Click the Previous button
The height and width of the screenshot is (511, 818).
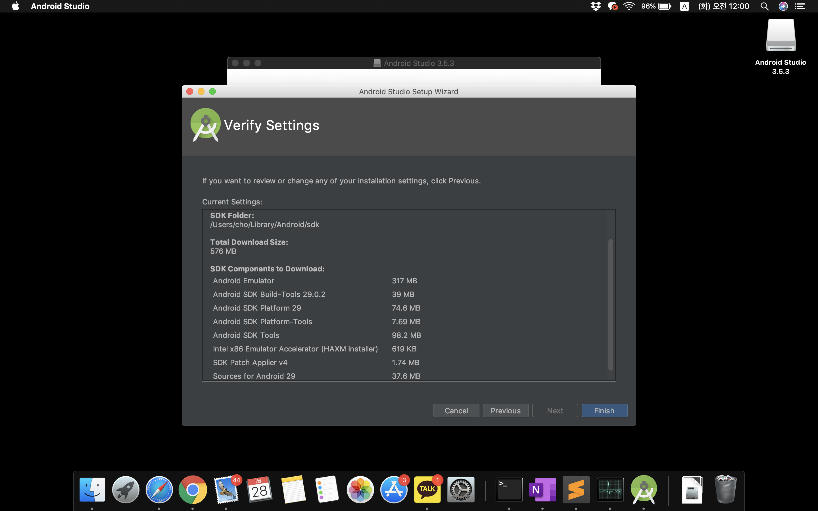coord(505,410)
